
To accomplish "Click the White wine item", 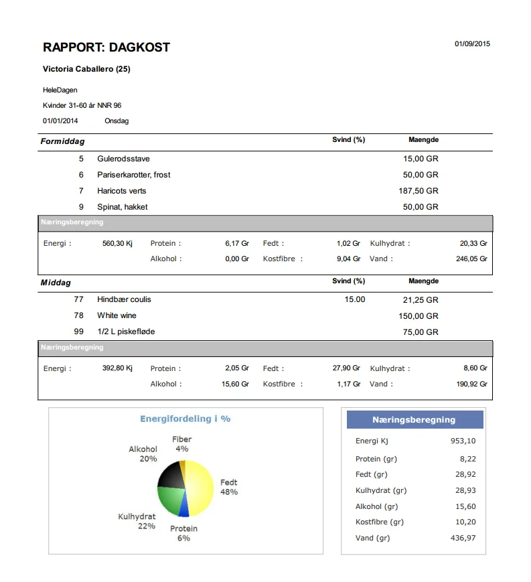I will pyautogui.click(x=117, y=315).
